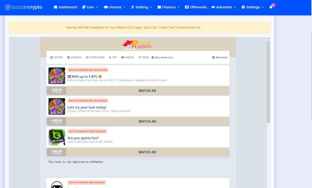Watch the "Lets try your luck today!" ad
This screenshot has width=312, height=188.
147,121
